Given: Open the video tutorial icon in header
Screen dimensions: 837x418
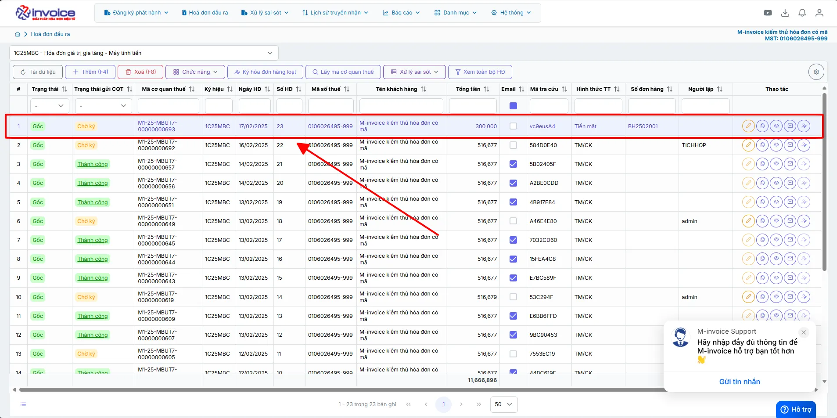Looking at the screenshot, I should pos(768,13).
